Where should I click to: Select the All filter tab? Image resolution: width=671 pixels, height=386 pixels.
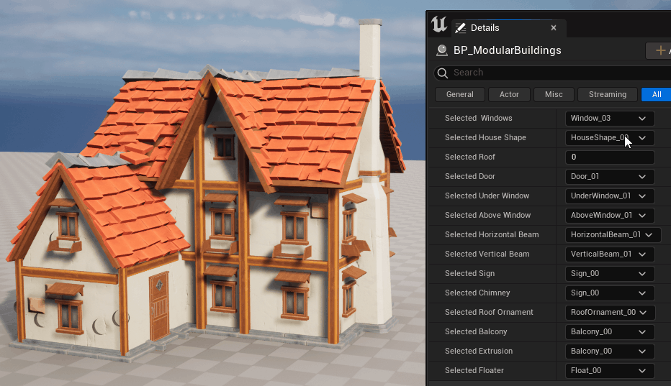[x=657, y=94]
